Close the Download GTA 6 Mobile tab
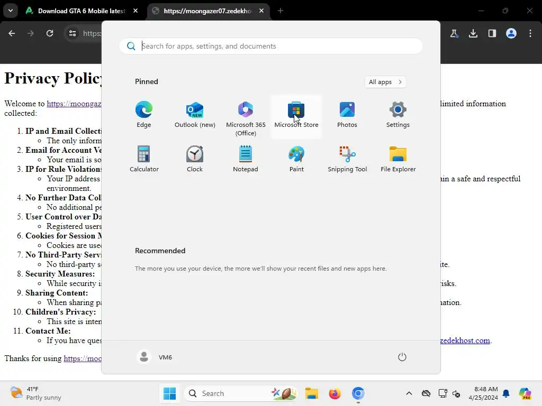542x406 pixels. coord(135,11)
